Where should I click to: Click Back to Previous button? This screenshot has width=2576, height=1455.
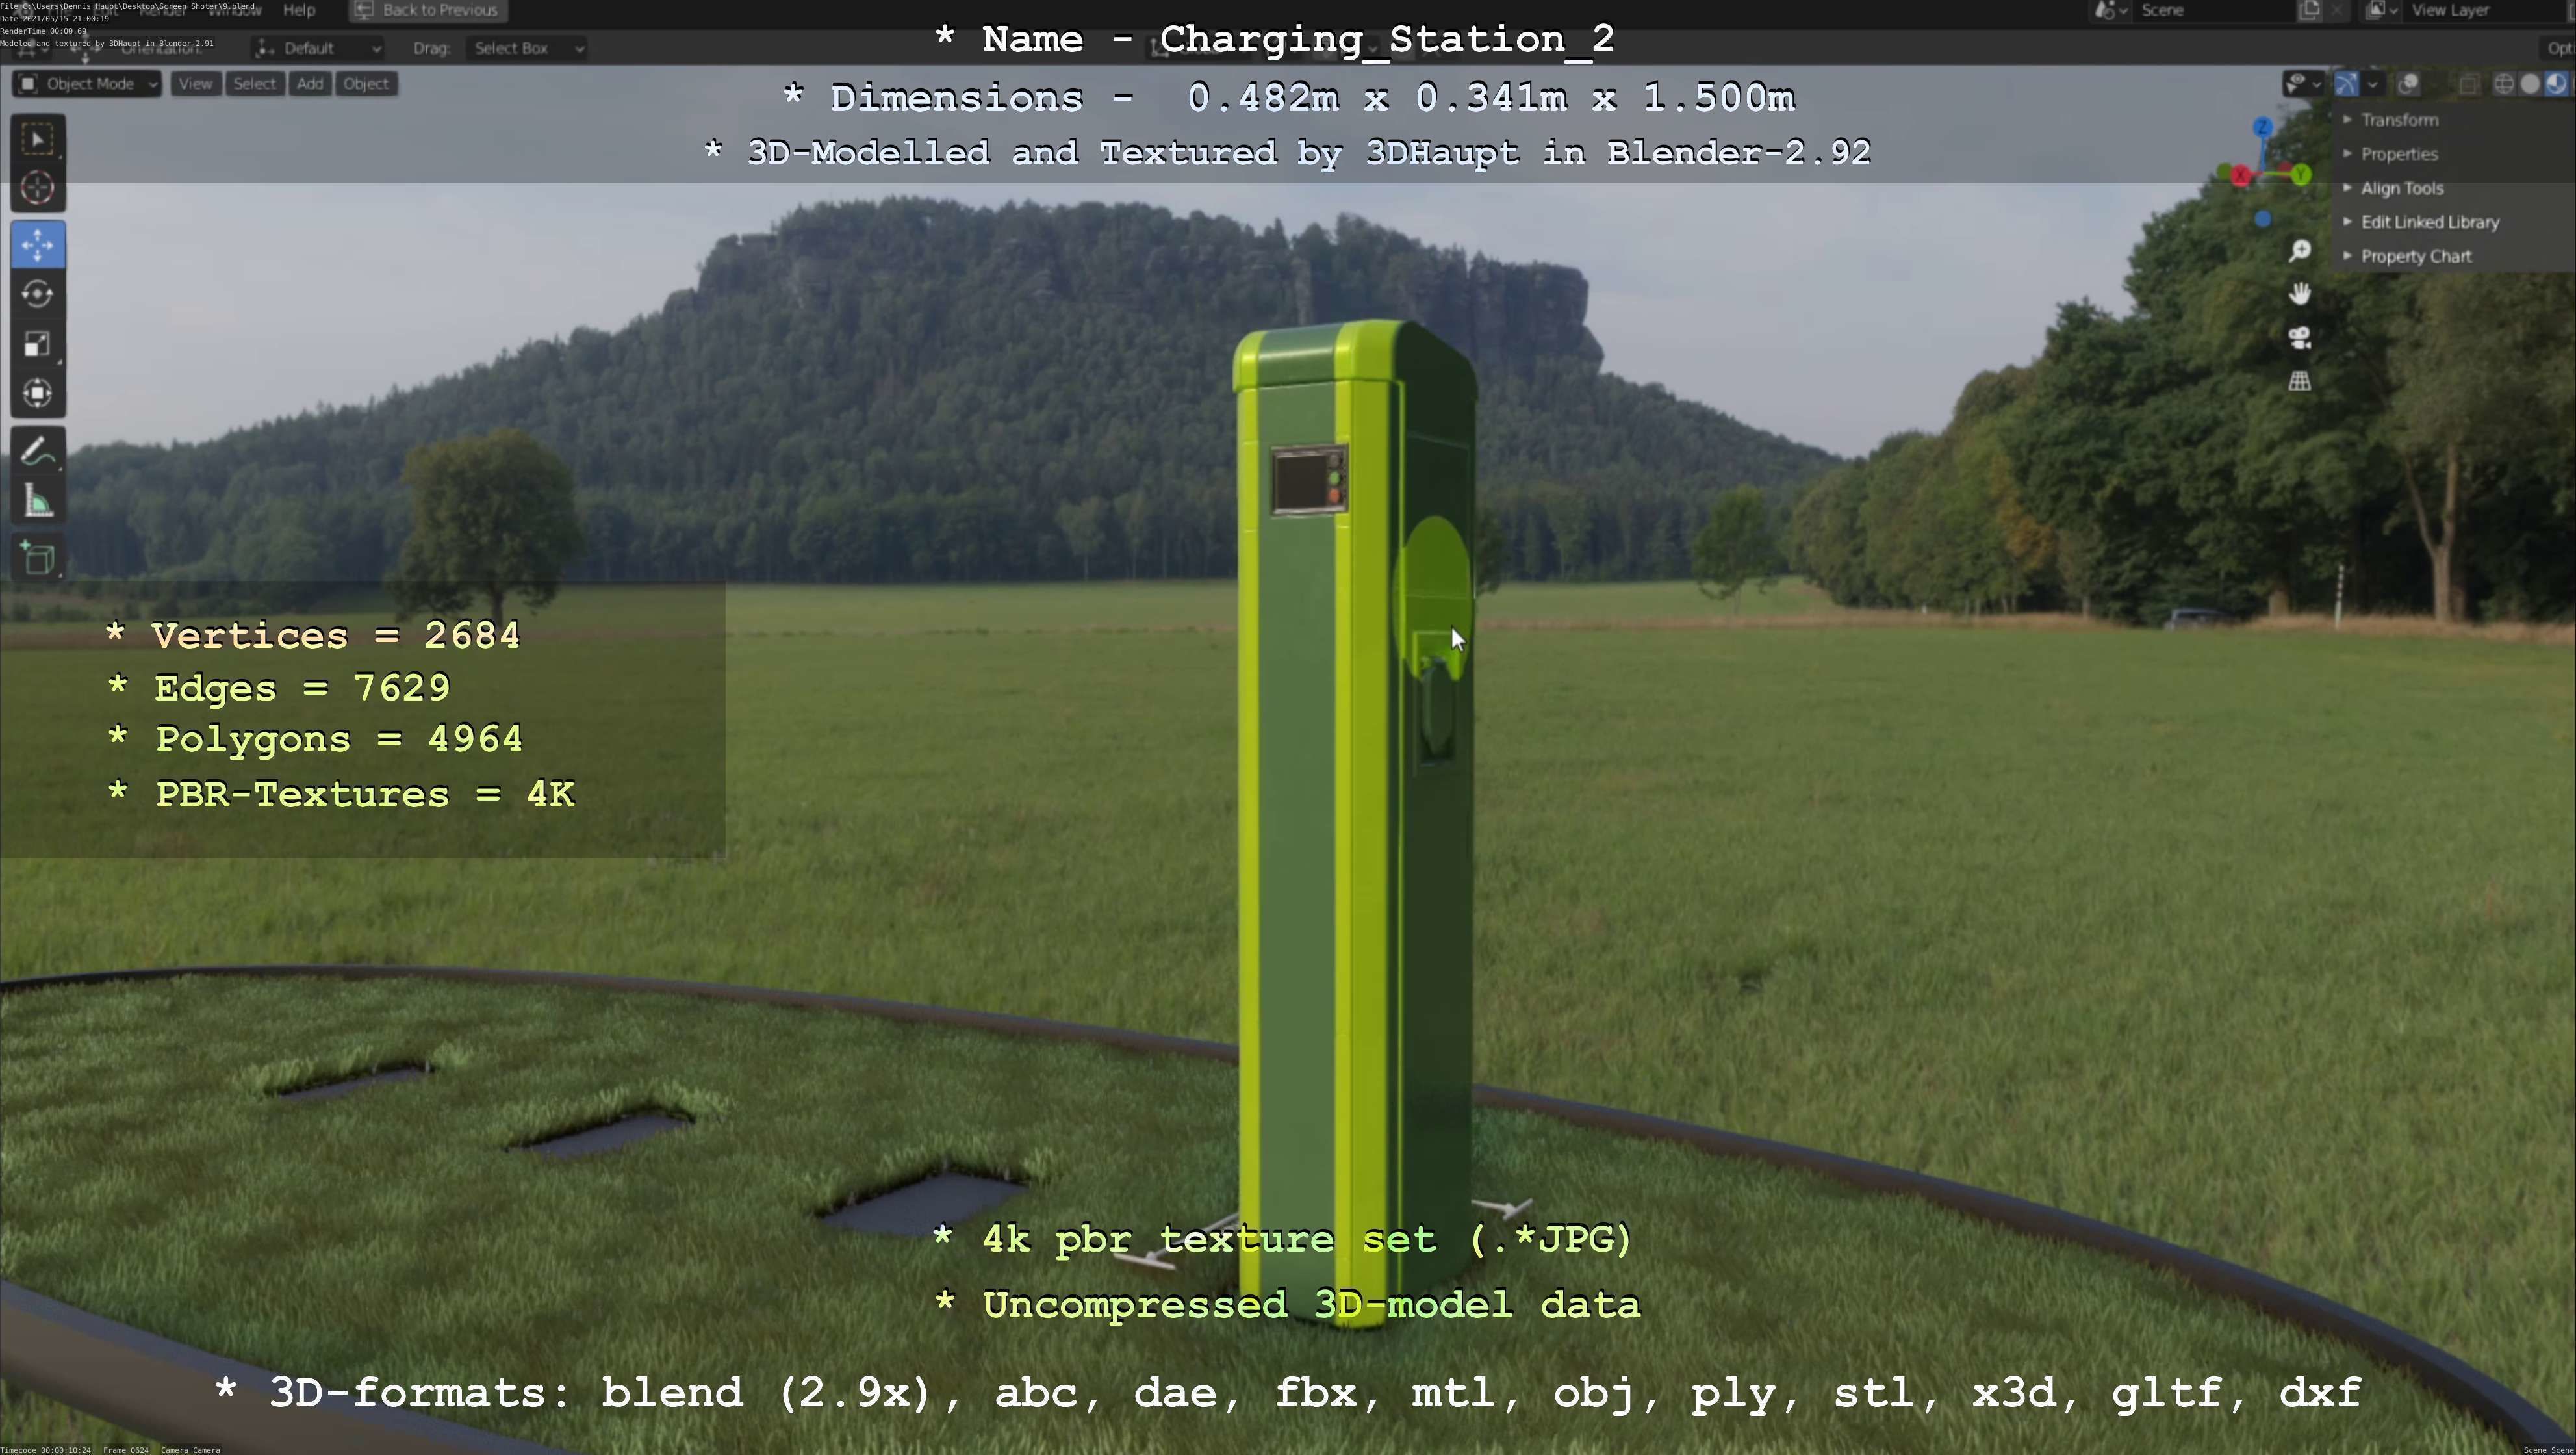(427, 10)
